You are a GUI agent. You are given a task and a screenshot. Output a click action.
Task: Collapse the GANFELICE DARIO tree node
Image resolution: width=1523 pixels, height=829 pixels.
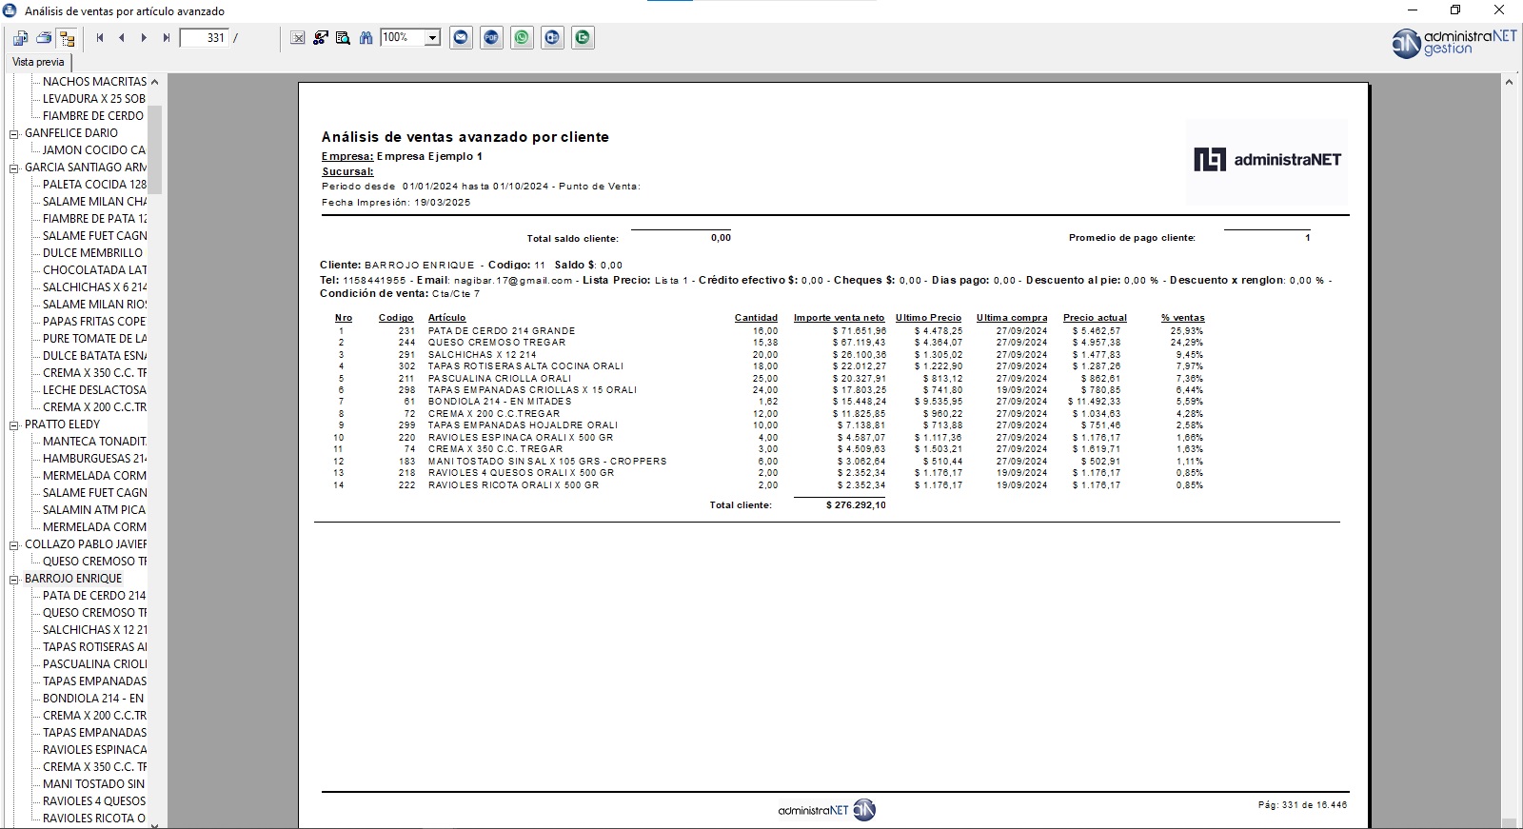(14, 134)
